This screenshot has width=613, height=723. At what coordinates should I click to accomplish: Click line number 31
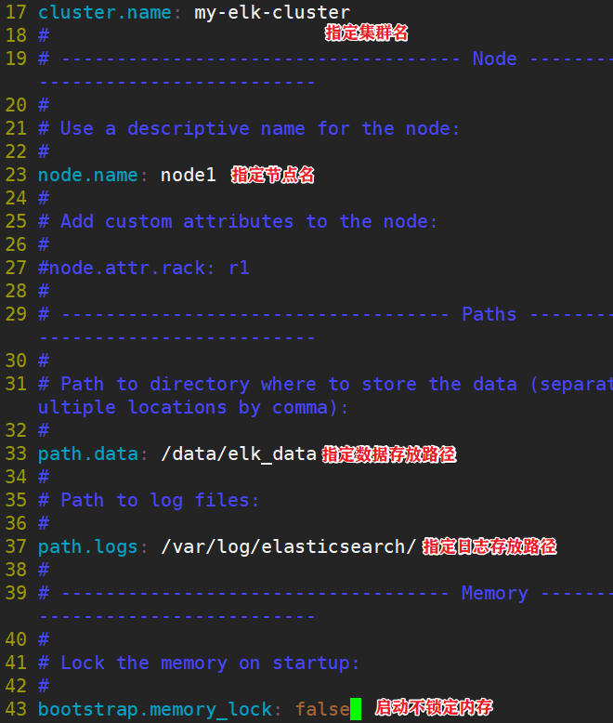16,384
